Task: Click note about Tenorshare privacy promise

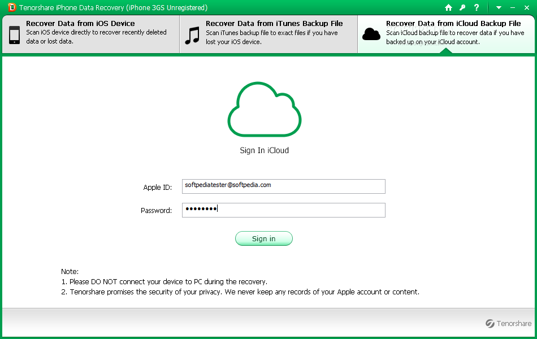Action: click(240, 292)
